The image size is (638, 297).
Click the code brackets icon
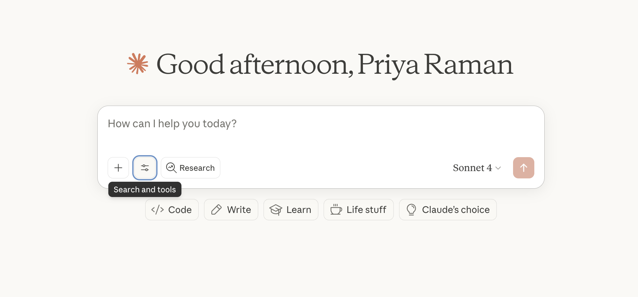coord(158,210)
